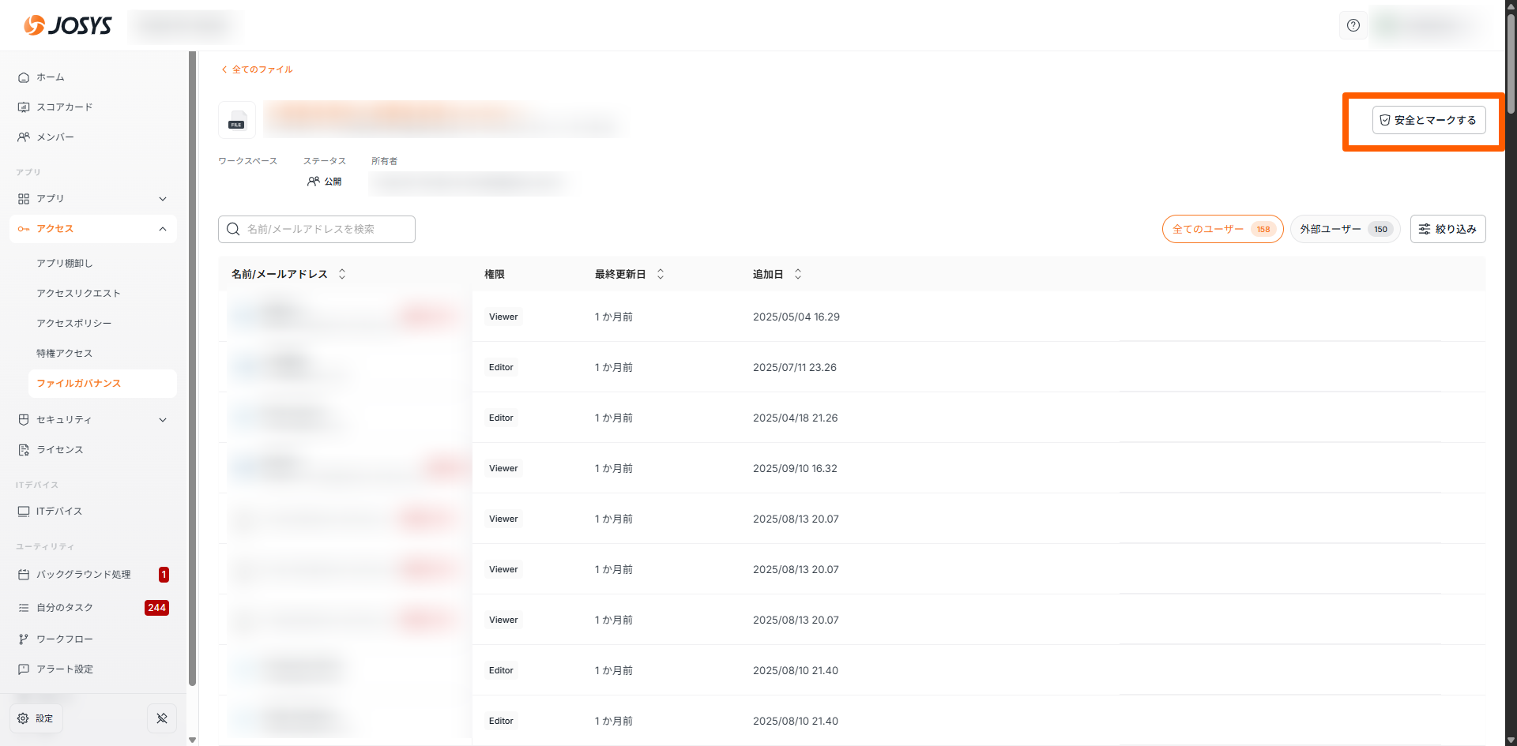Open the Members (メンバー) page
This screenshot has width=1517, height=746.
click(55, 137)
